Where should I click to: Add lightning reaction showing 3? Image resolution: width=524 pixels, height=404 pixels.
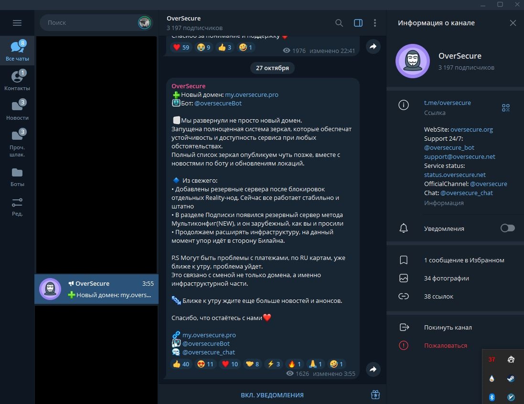pyautogui.click(x=274, y=364)
